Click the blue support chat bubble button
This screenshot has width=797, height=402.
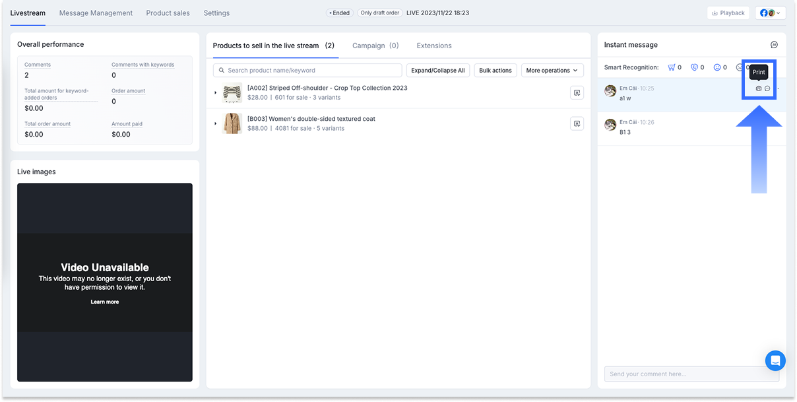pyautogui.click(x=775, y=360)
